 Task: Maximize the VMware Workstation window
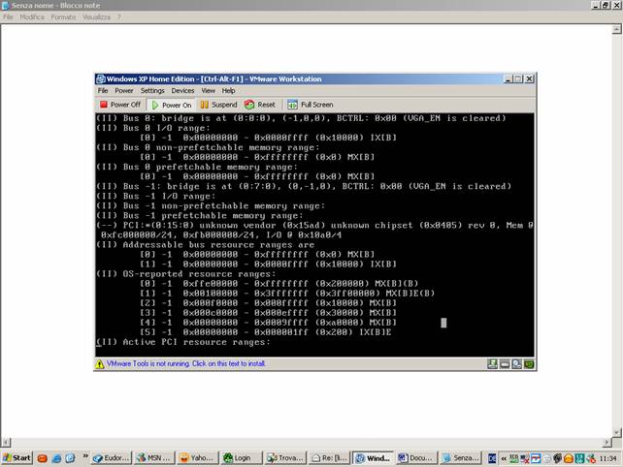517,78
